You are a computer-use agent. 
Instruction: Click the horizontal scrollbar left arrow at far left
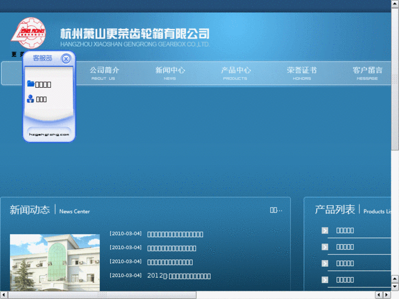pyautogui.click(x=3, y=295)
